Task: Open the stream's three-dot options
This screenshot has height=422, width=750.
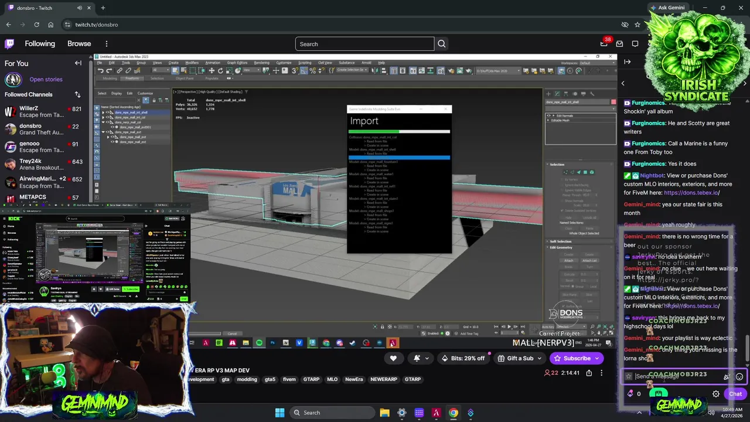Action: coord(601,373)
